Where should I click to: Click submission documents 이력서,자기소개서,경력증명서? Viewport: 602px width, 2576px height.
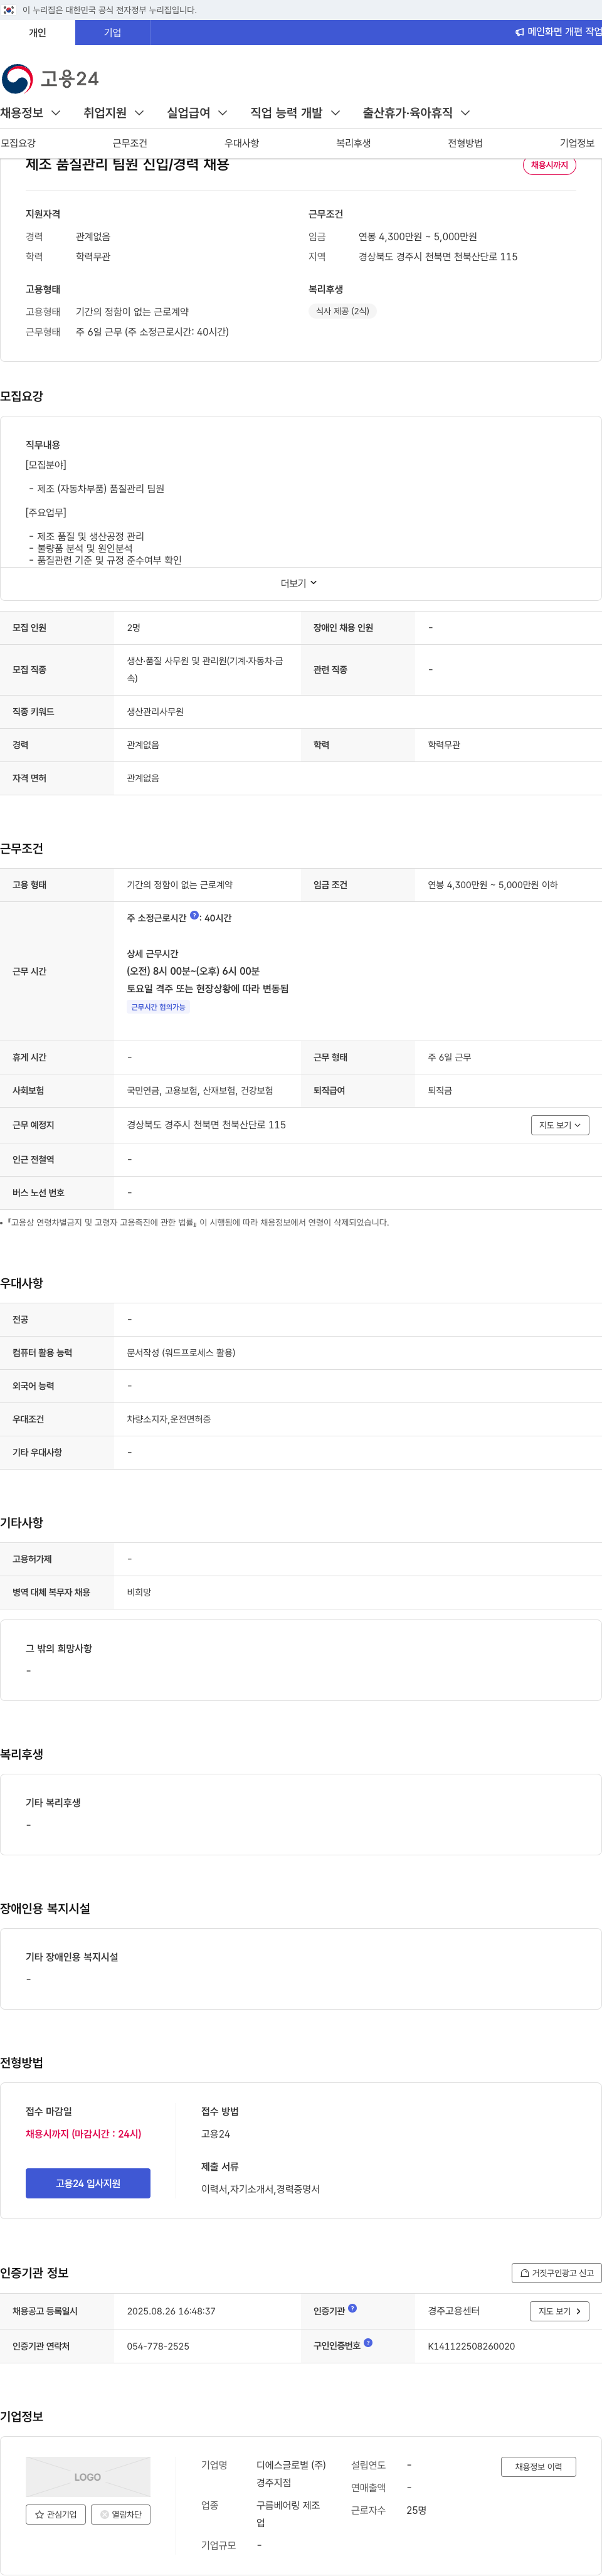tap(260, 2189)
